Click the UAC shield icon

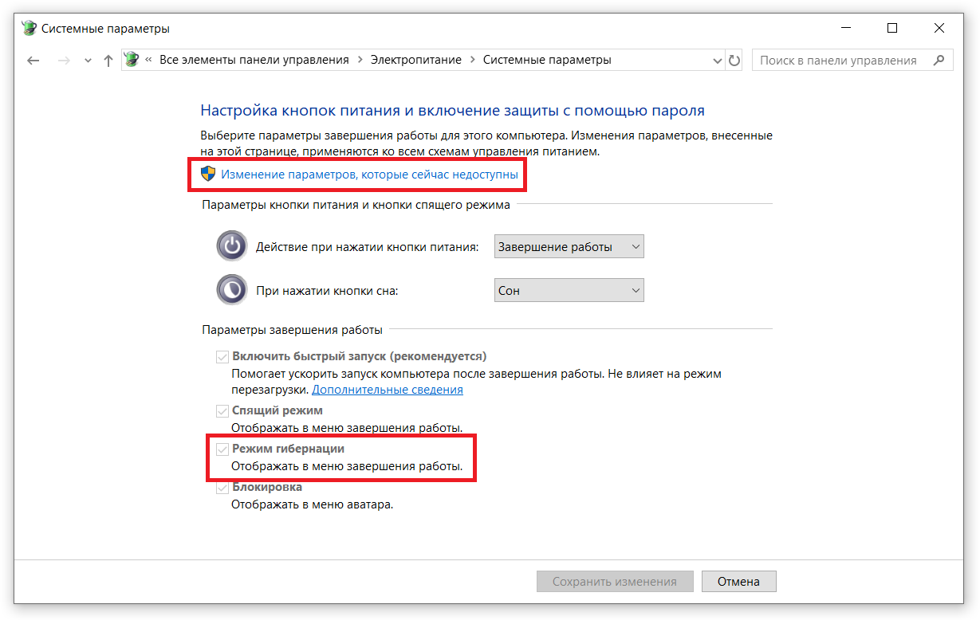coord(208,174)
